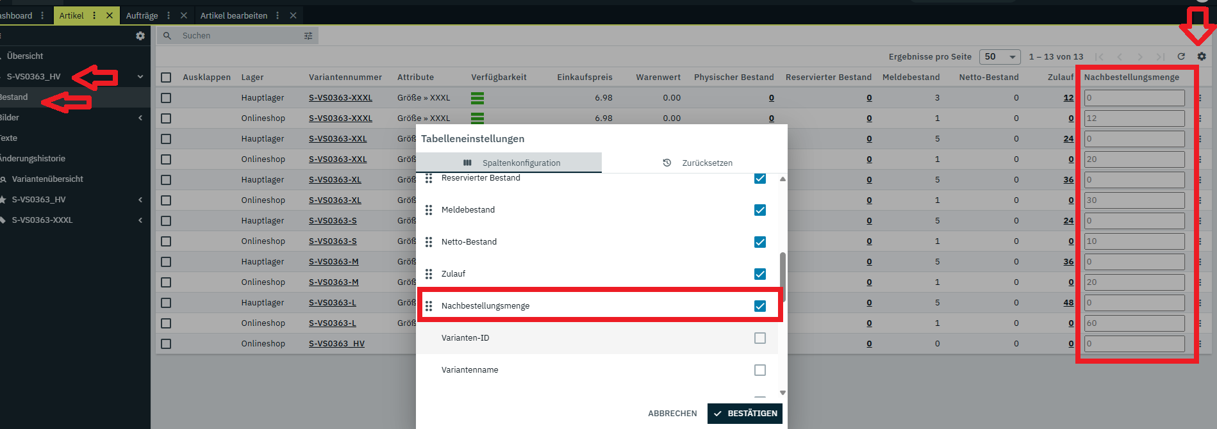Screen dimensions: 1217x429
Task: Click the Bestätigen button
Action: 745,414
